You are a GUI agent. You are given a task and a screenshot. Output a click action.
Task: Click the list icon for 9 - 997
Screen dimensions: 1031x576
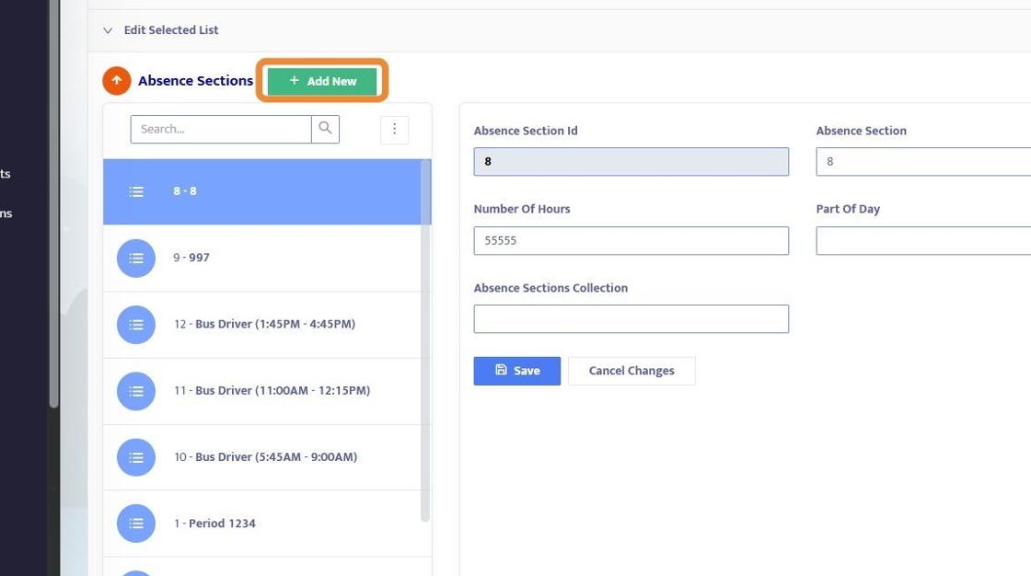(136, 258)
